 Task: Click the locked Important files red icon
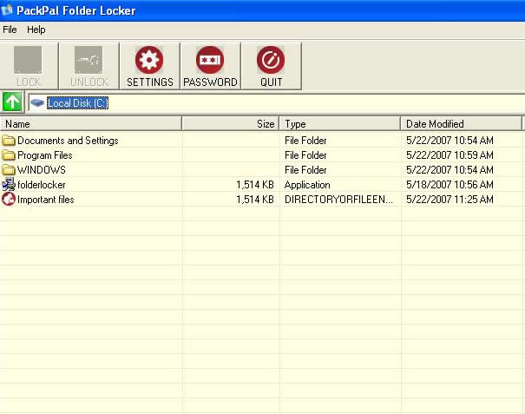point(9,200)
